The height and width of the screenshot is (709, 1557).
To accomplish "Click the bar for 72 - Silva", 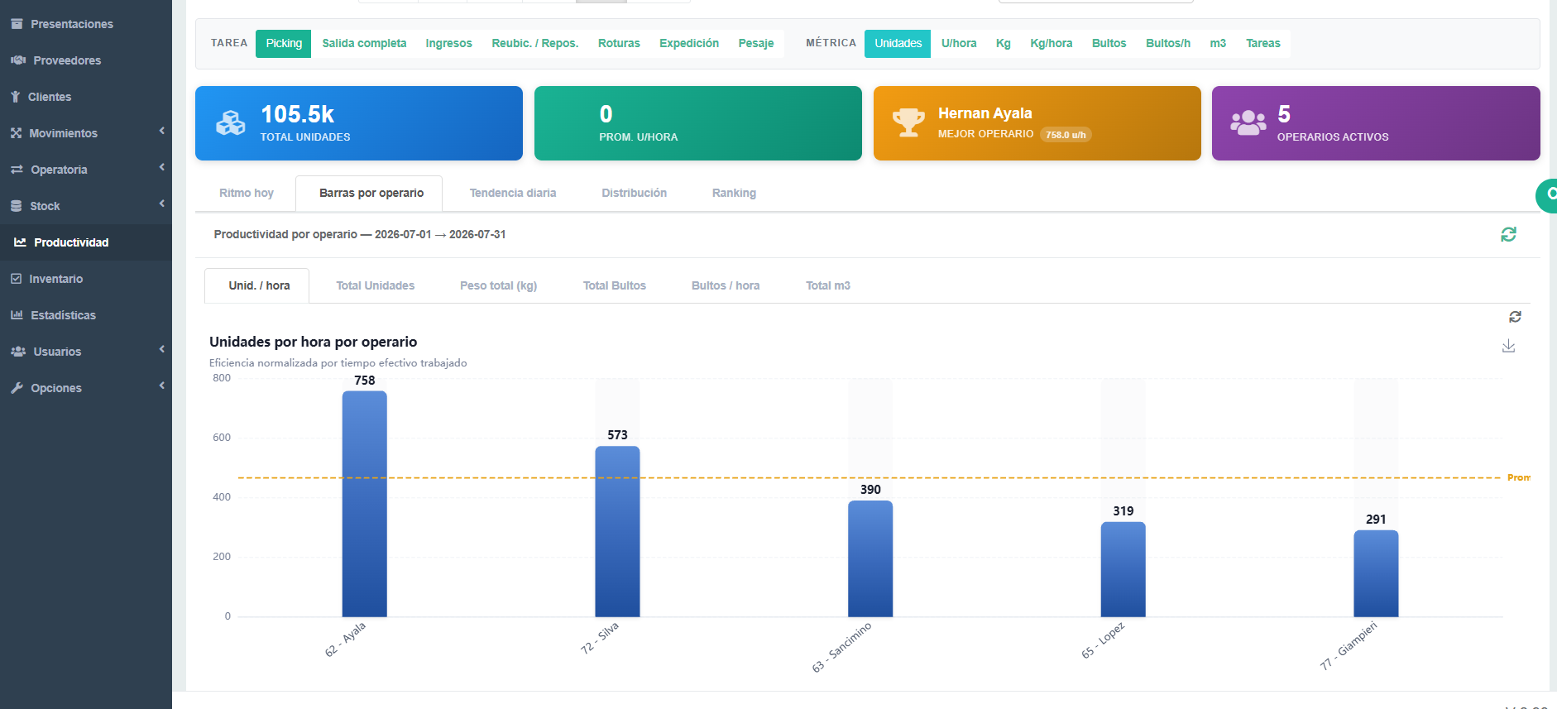I will click(x=617, y=531).
